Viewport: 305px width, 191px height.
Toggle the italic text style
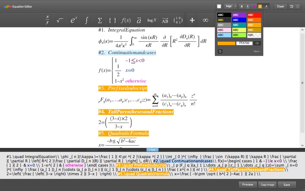[x=266, y=6]
